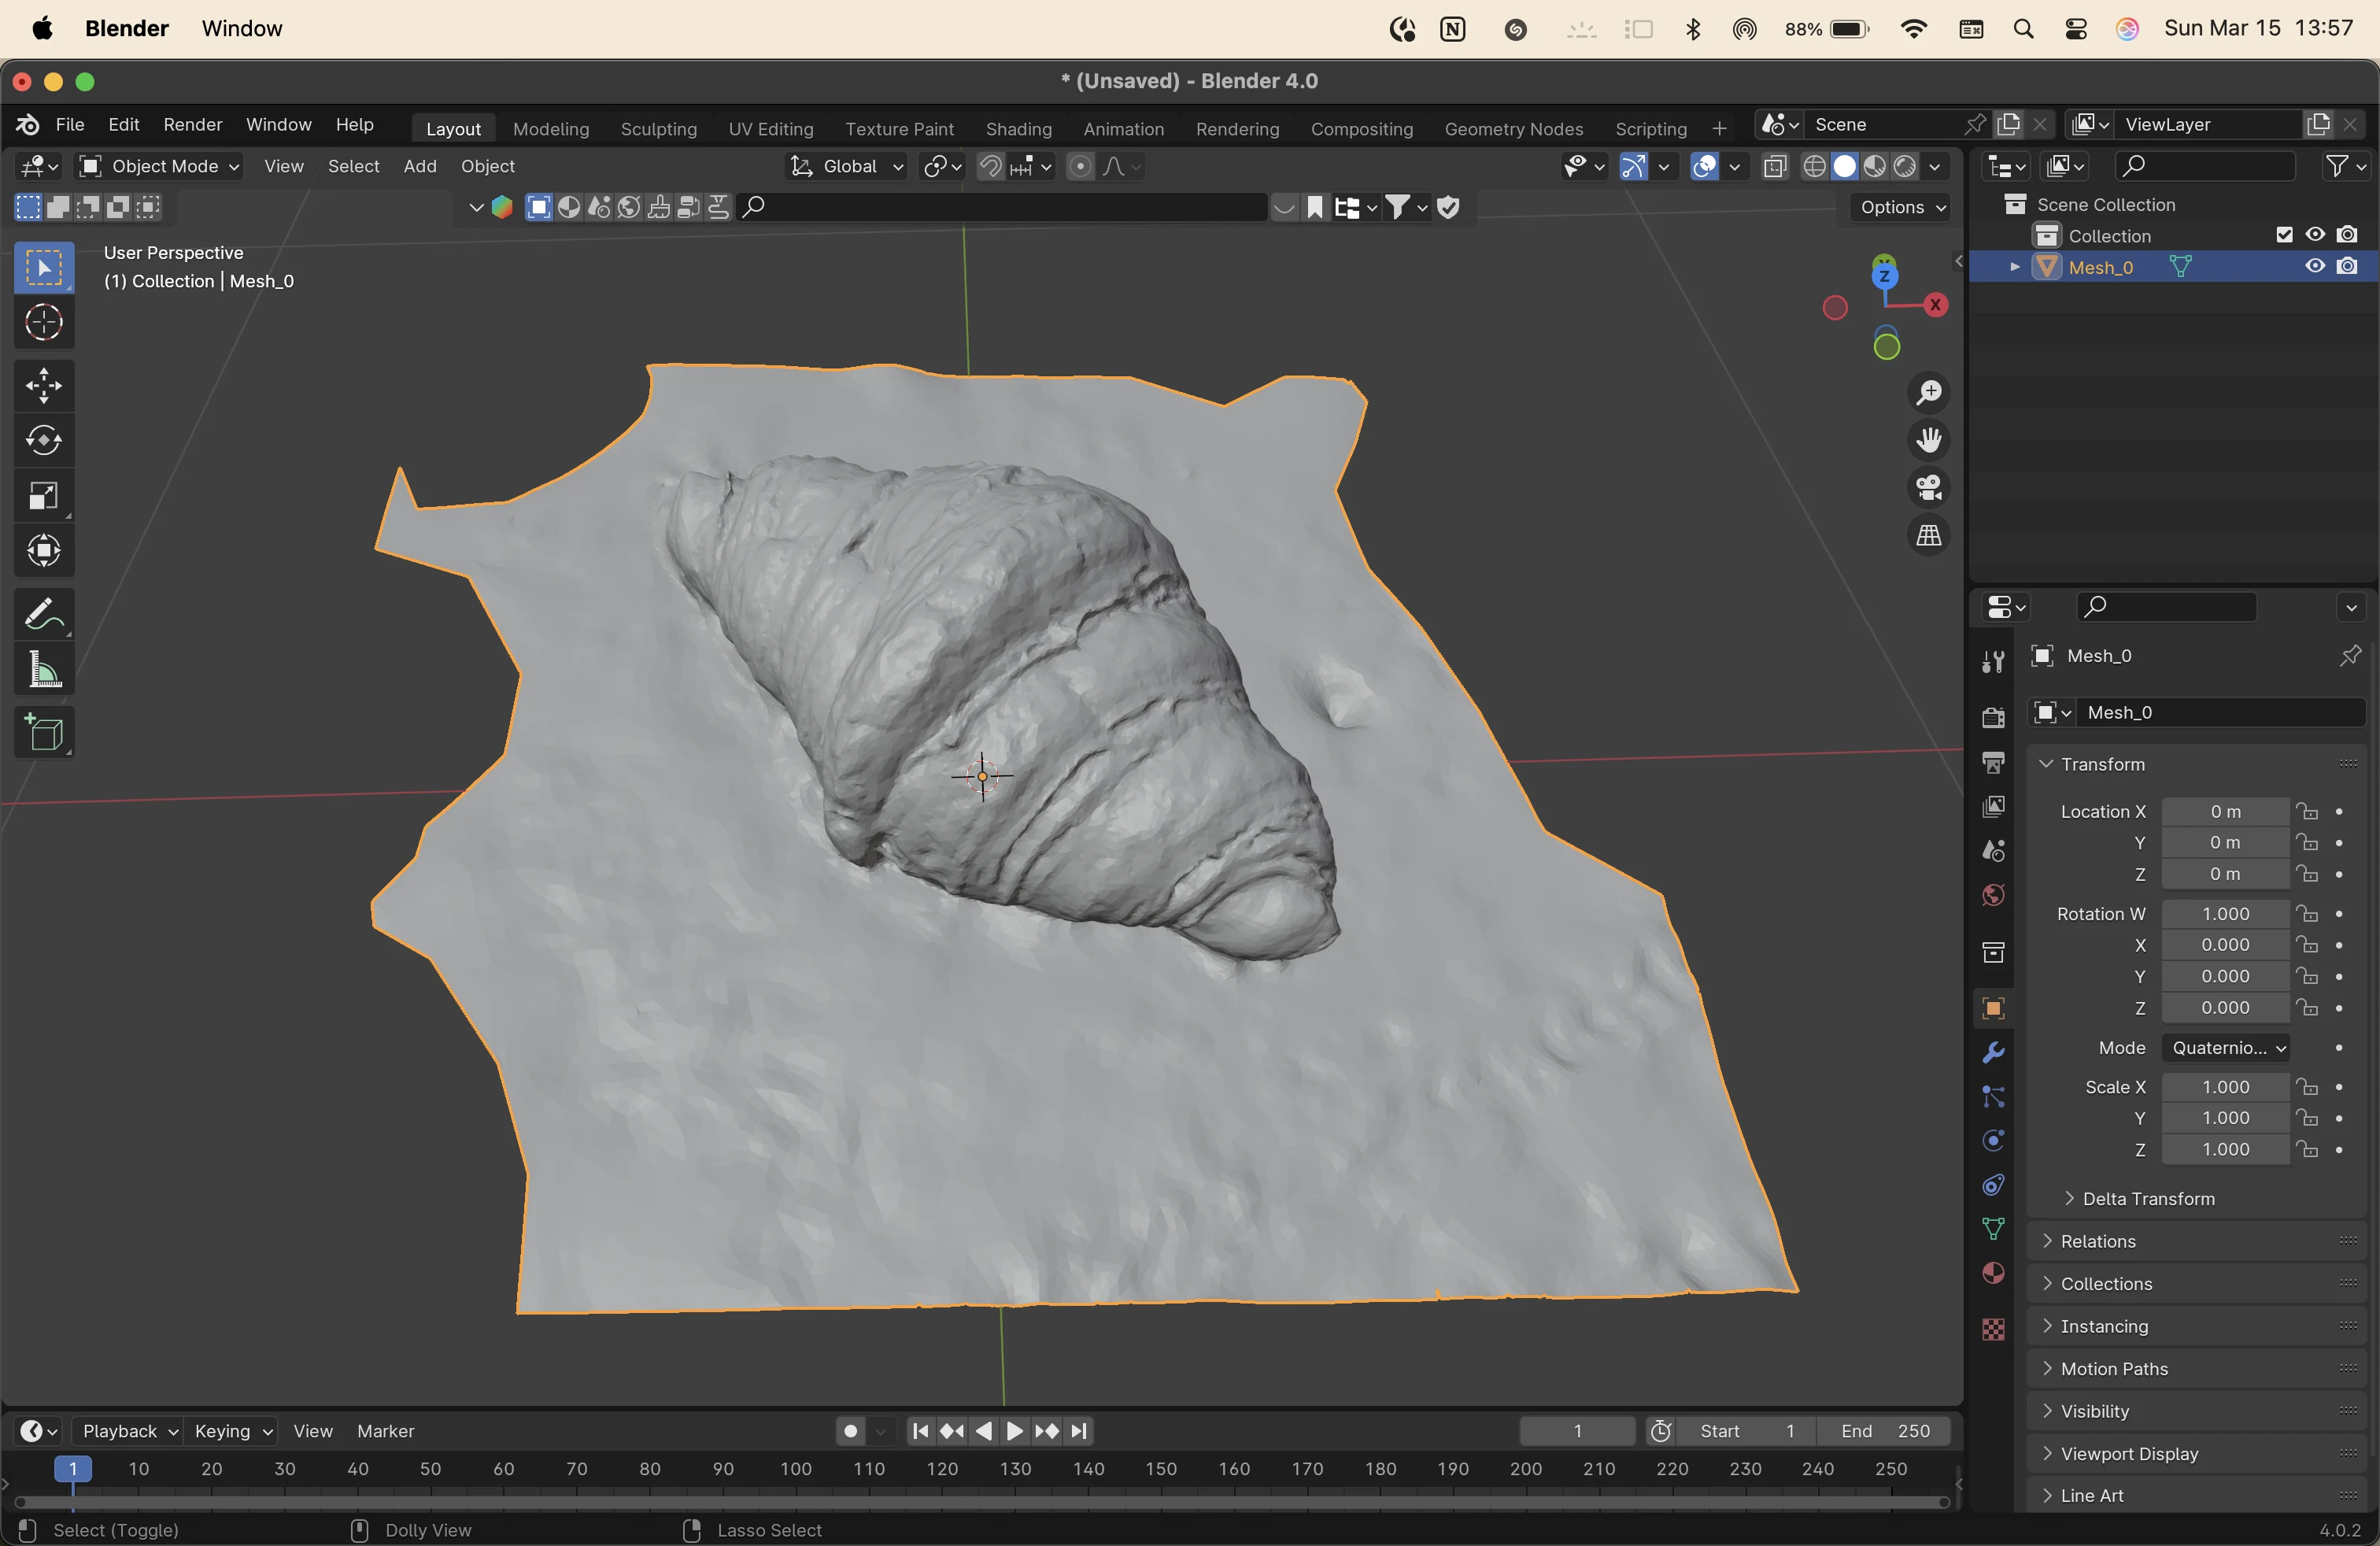Select the Scale tool

point(44,496)
